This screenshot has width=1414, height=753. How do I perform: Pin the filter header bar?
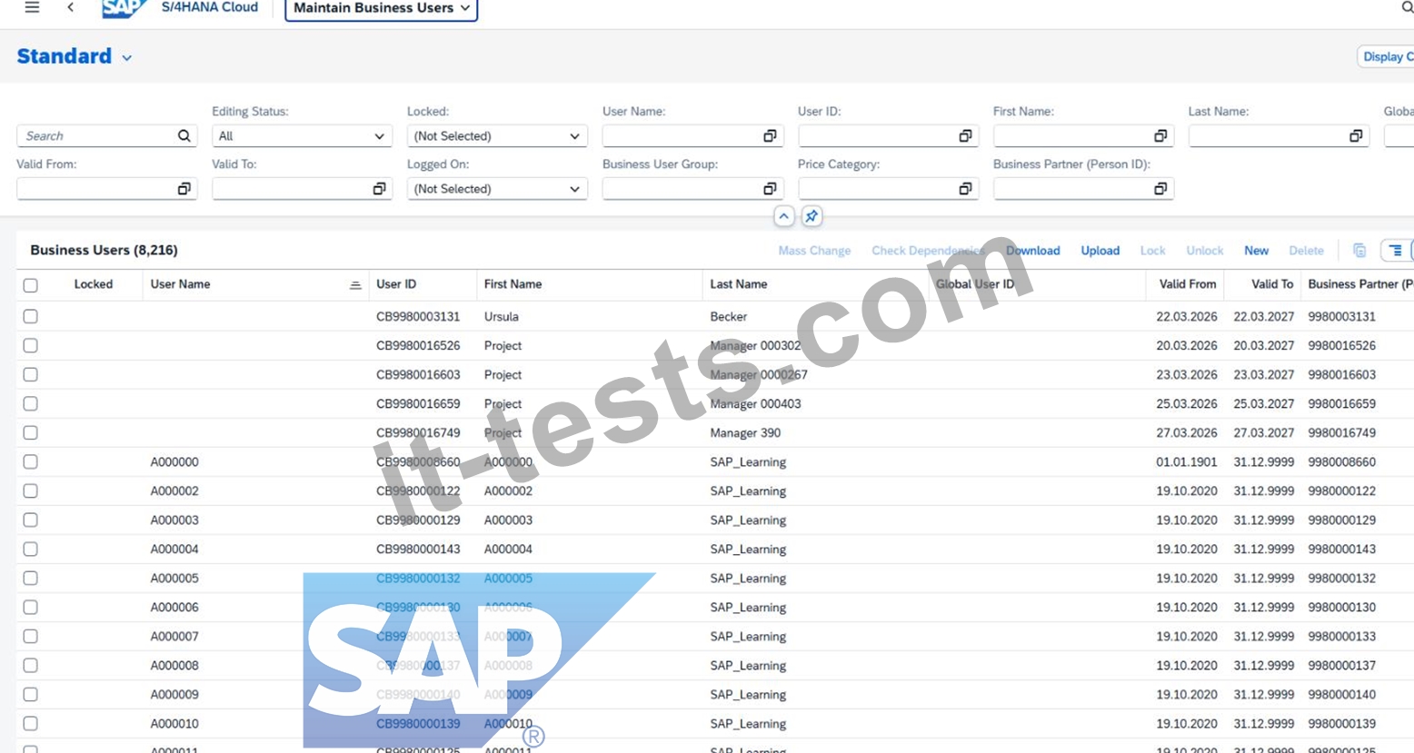(x=812, y=216)
